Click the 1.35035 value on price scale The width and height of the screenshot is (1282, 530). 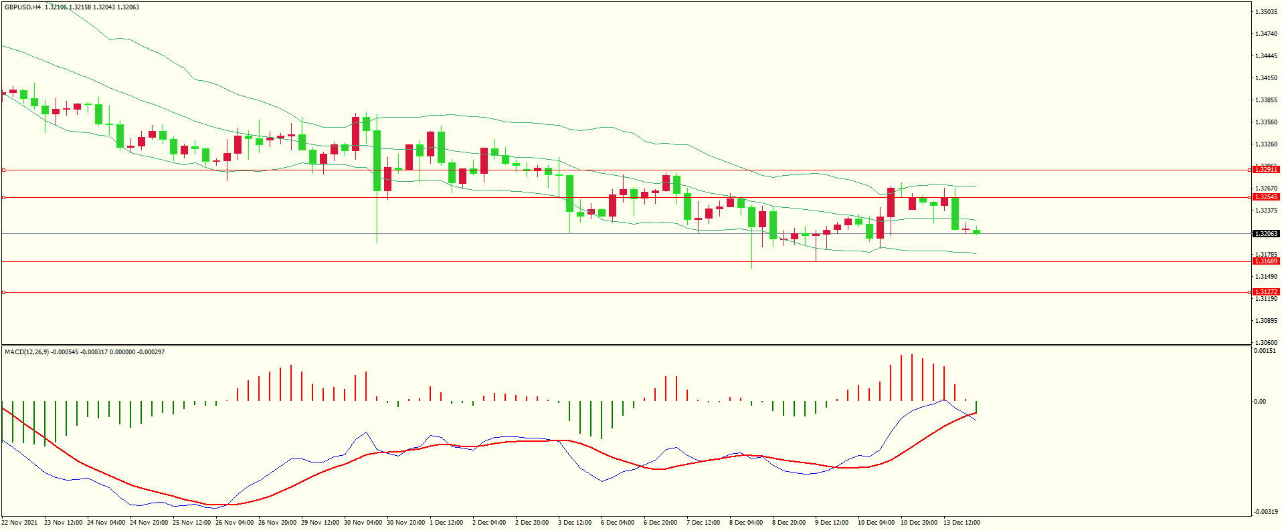pyautogui.click(x=1267, y=12)
